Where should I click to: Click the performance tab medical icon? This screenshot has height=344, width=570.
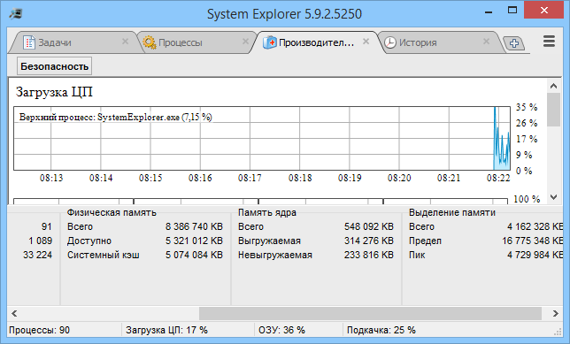pyautogui.click(x=270, y=42)
